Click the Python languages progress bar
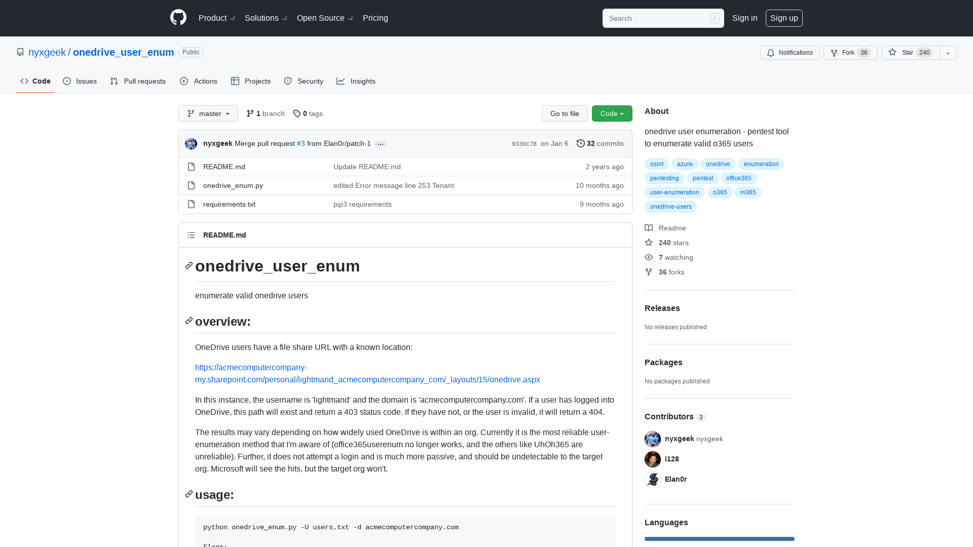The image size is (973, 547). coord(720,539)
